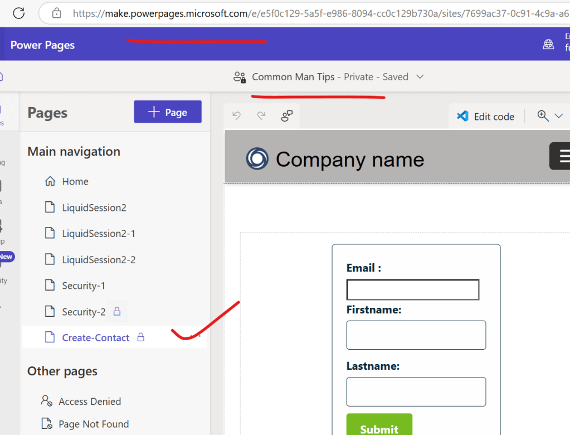Image resolution: width=570 pixels, height=435 pixels.
Task: Click the Company name logo
Action: (x=257, y=158)
